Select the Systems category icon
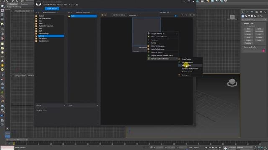Image resolution: width=268 pixels, height=150 pixels. [x=261, y=16]
